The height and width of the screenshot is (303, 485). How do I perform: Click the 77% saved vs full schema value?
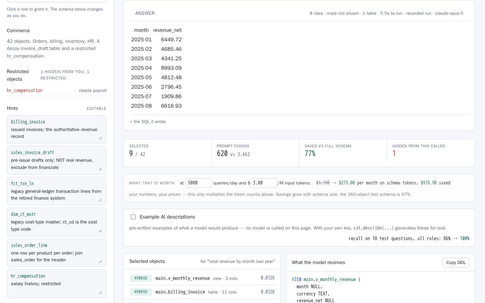(310, 153)
